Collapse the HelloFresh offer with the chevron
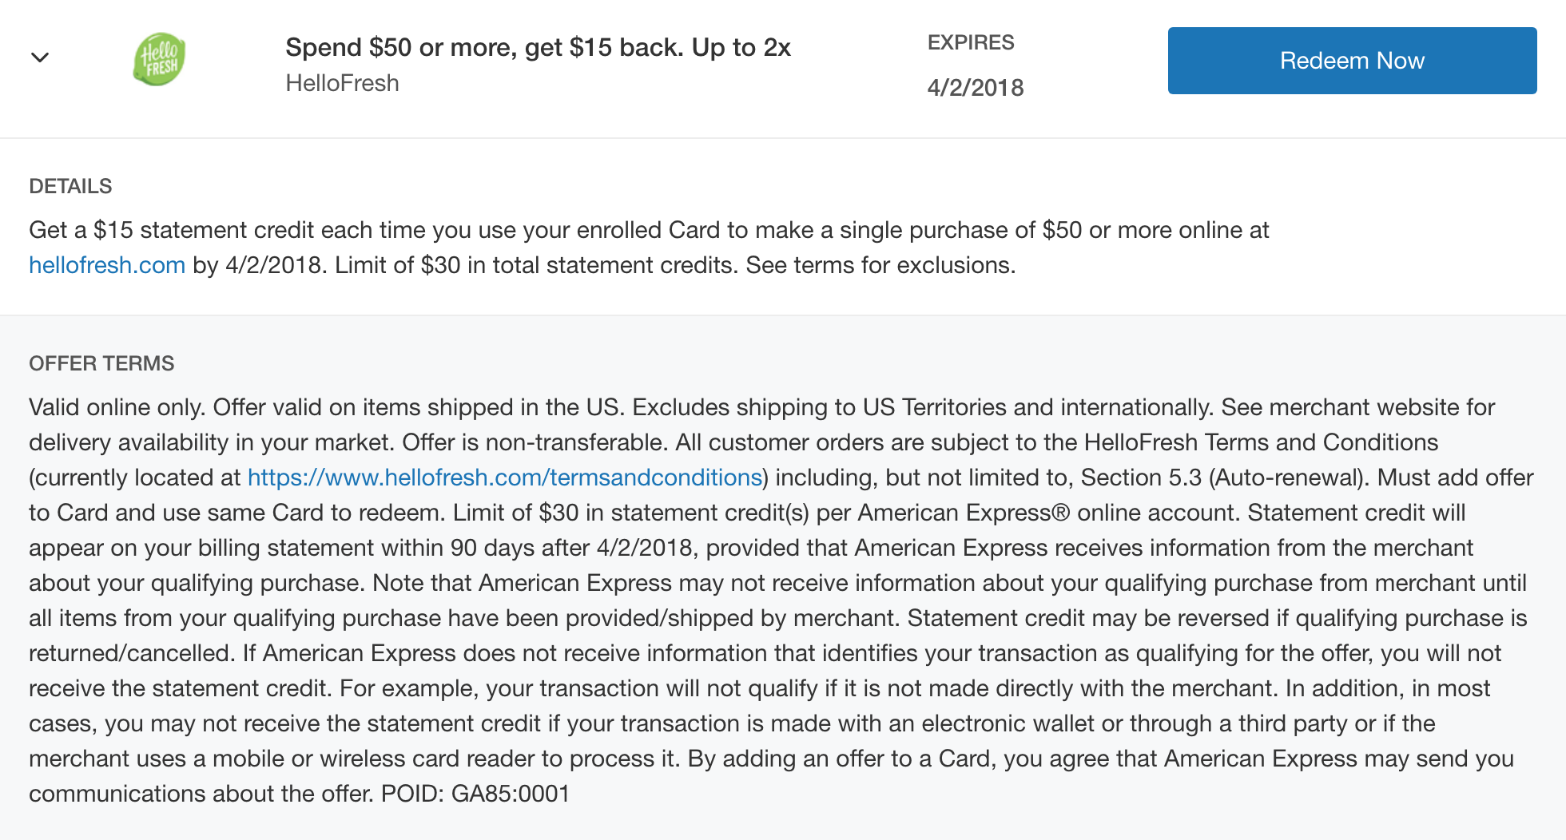Image resolution: width=1566 pixels, height=840 pixels. 40,57
